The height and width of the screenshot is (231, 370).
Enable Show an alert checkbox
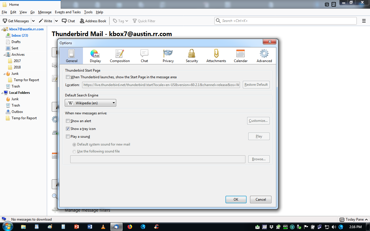pyautogui.click(x=68, y=121)
